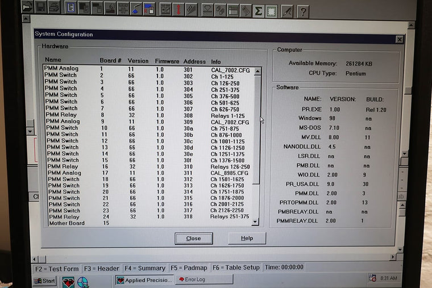Click the Close button in the dialog
Screen dimensions: 432x288
[x=194, y=238]
